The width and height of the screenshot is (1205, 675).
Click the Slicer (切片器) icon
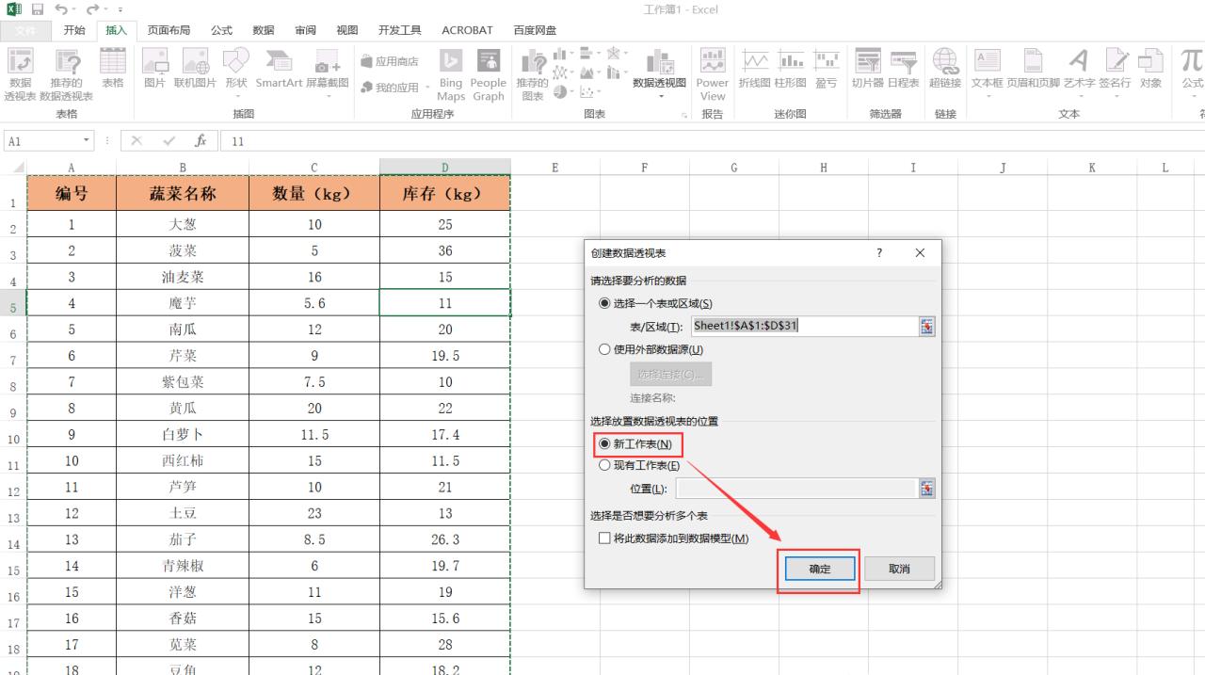tap(867, 68)
